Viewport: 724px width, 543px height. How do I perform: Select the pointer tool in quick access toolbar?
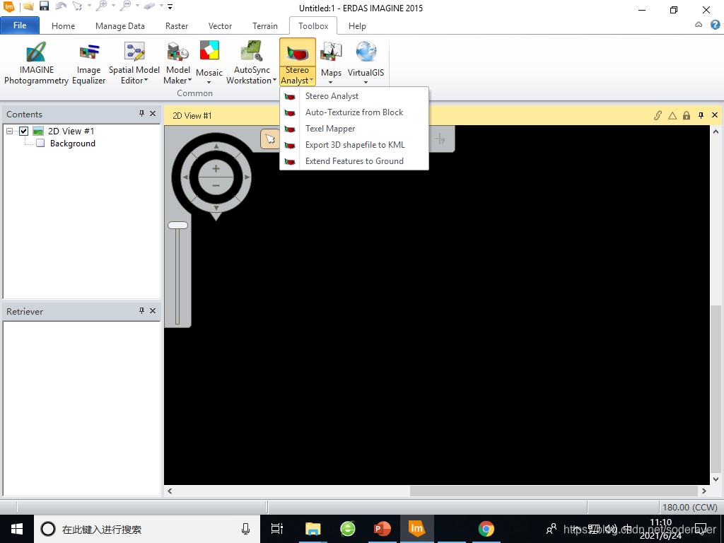pos(77,6)
